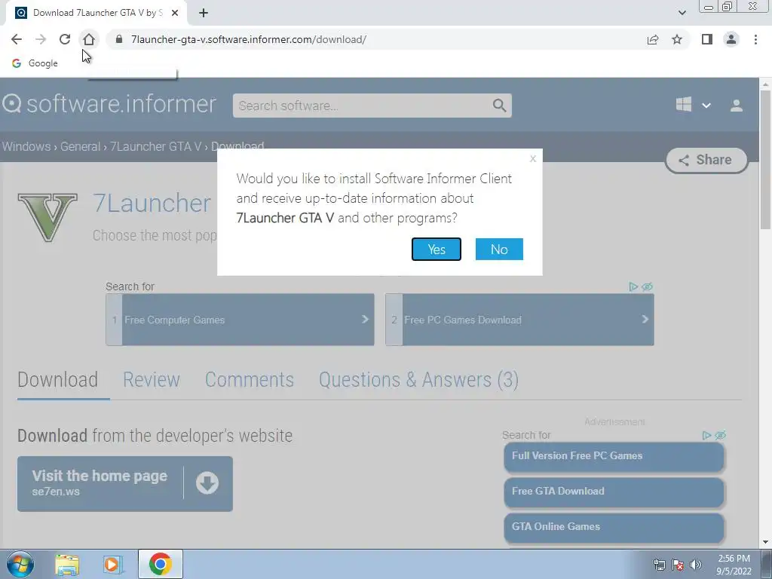Open the 7Launcher GTA V breadcrumb link
Image resolution: width=772 pixels, height=579 pixels.
(x=155, y=146)
